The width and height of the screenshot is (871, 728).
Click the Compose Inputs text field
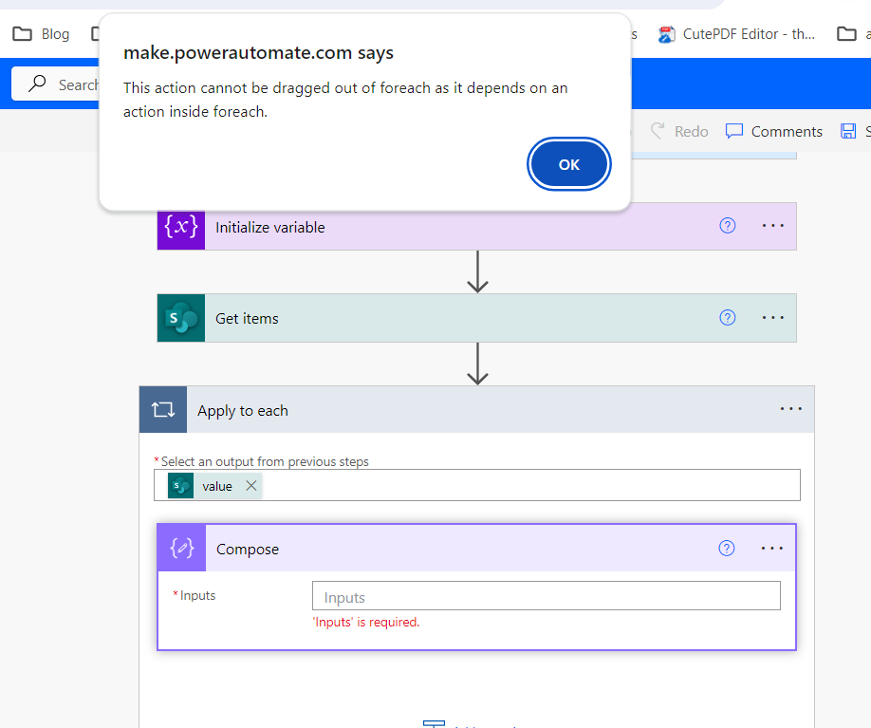coord(546,597)
